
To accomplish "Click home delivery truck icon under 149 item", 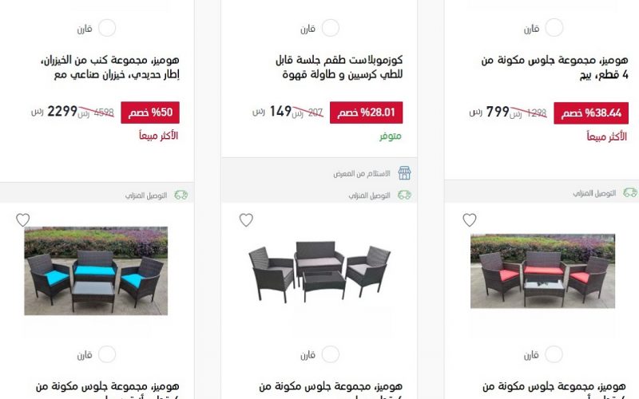I will 404,195.
